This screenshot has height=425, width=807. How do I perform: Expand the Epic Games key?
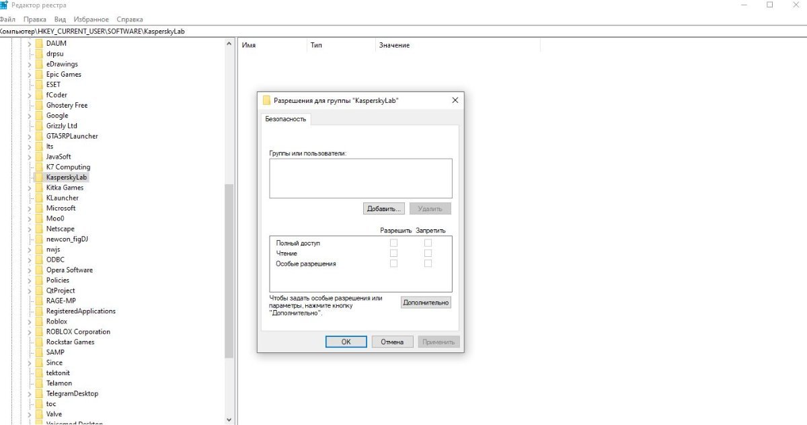pyautogui.click(x=30, y=75)
